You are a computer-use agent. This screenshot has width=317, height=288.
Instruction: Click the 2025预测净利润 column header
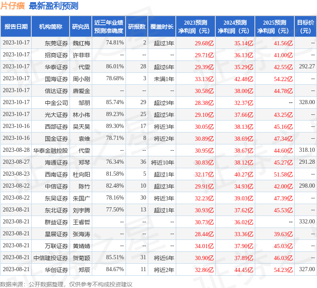click(275, 26)
